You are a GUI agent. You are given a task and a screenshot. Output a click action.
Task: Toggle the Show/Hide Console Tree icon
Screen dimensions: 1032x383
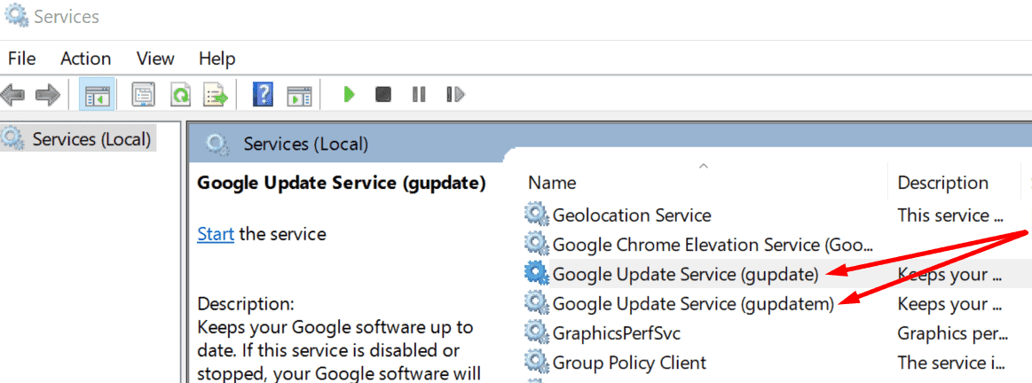[x=95, y=94]
